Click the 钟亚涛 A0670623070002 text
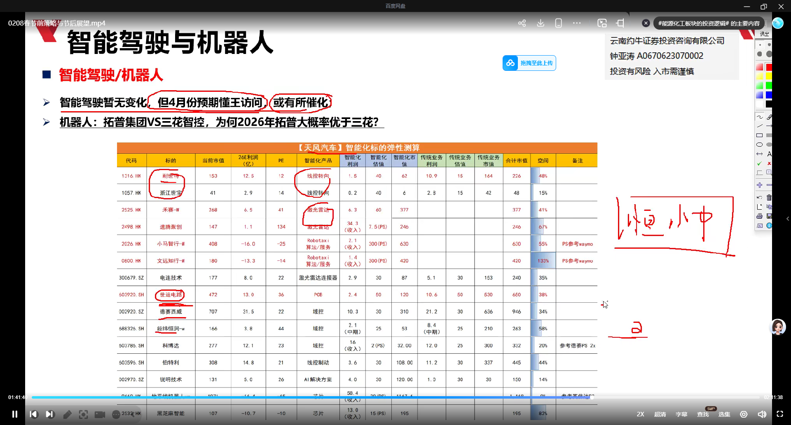This screenshot has height=425, width=791. point(657,56)
